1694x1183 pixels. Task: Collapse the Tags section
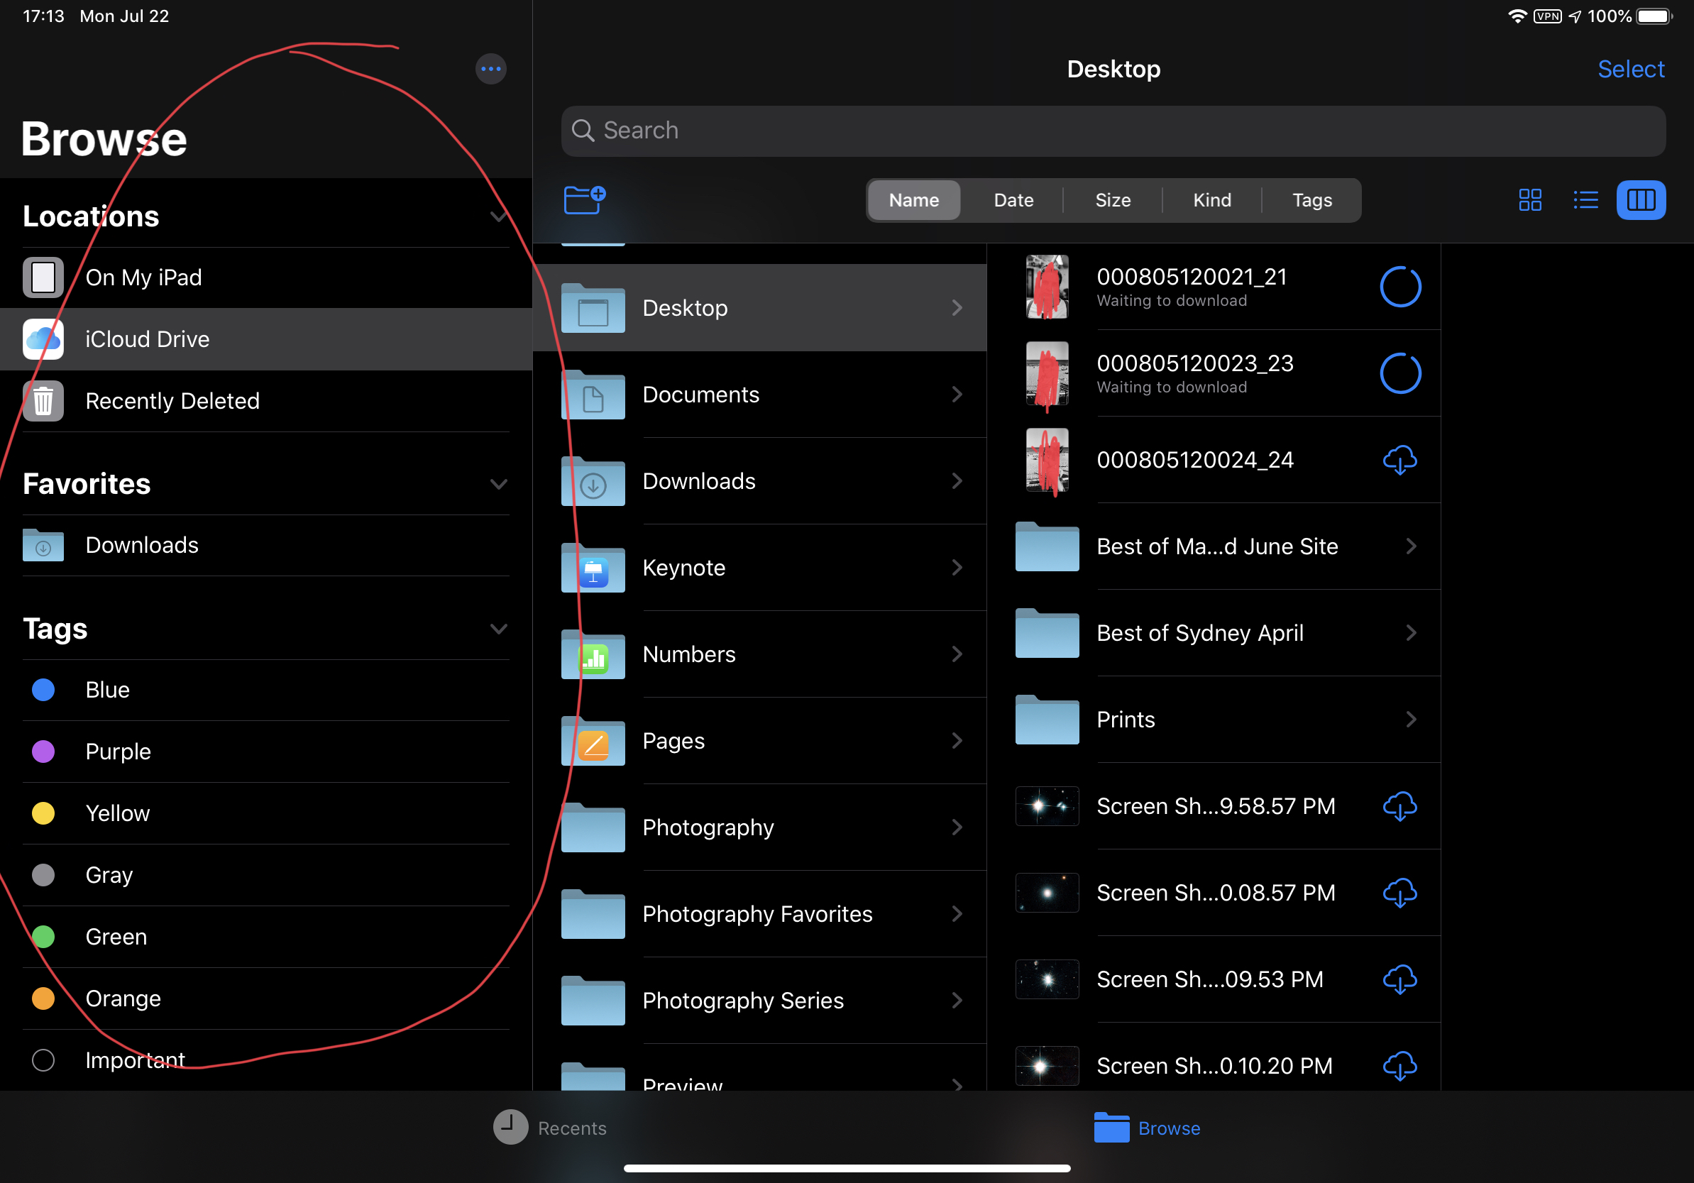(499, 629)
